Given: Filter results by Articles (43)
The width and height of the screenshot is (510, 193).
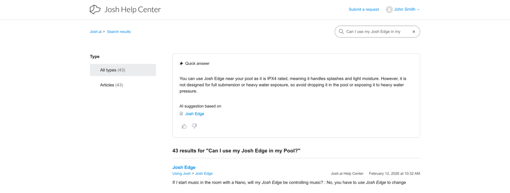Looking at the screenshot, I should point(111,85).
